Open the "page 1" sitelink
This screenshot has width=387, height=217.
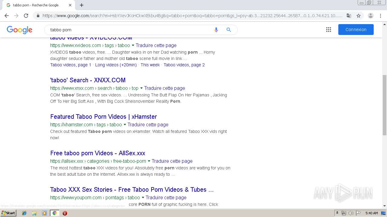70,65
